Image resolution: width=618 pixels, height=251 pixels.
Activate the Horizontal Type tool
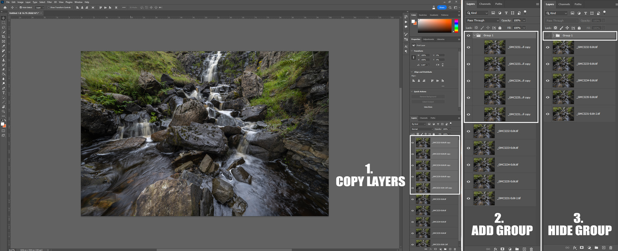click(x=3, y=93)
